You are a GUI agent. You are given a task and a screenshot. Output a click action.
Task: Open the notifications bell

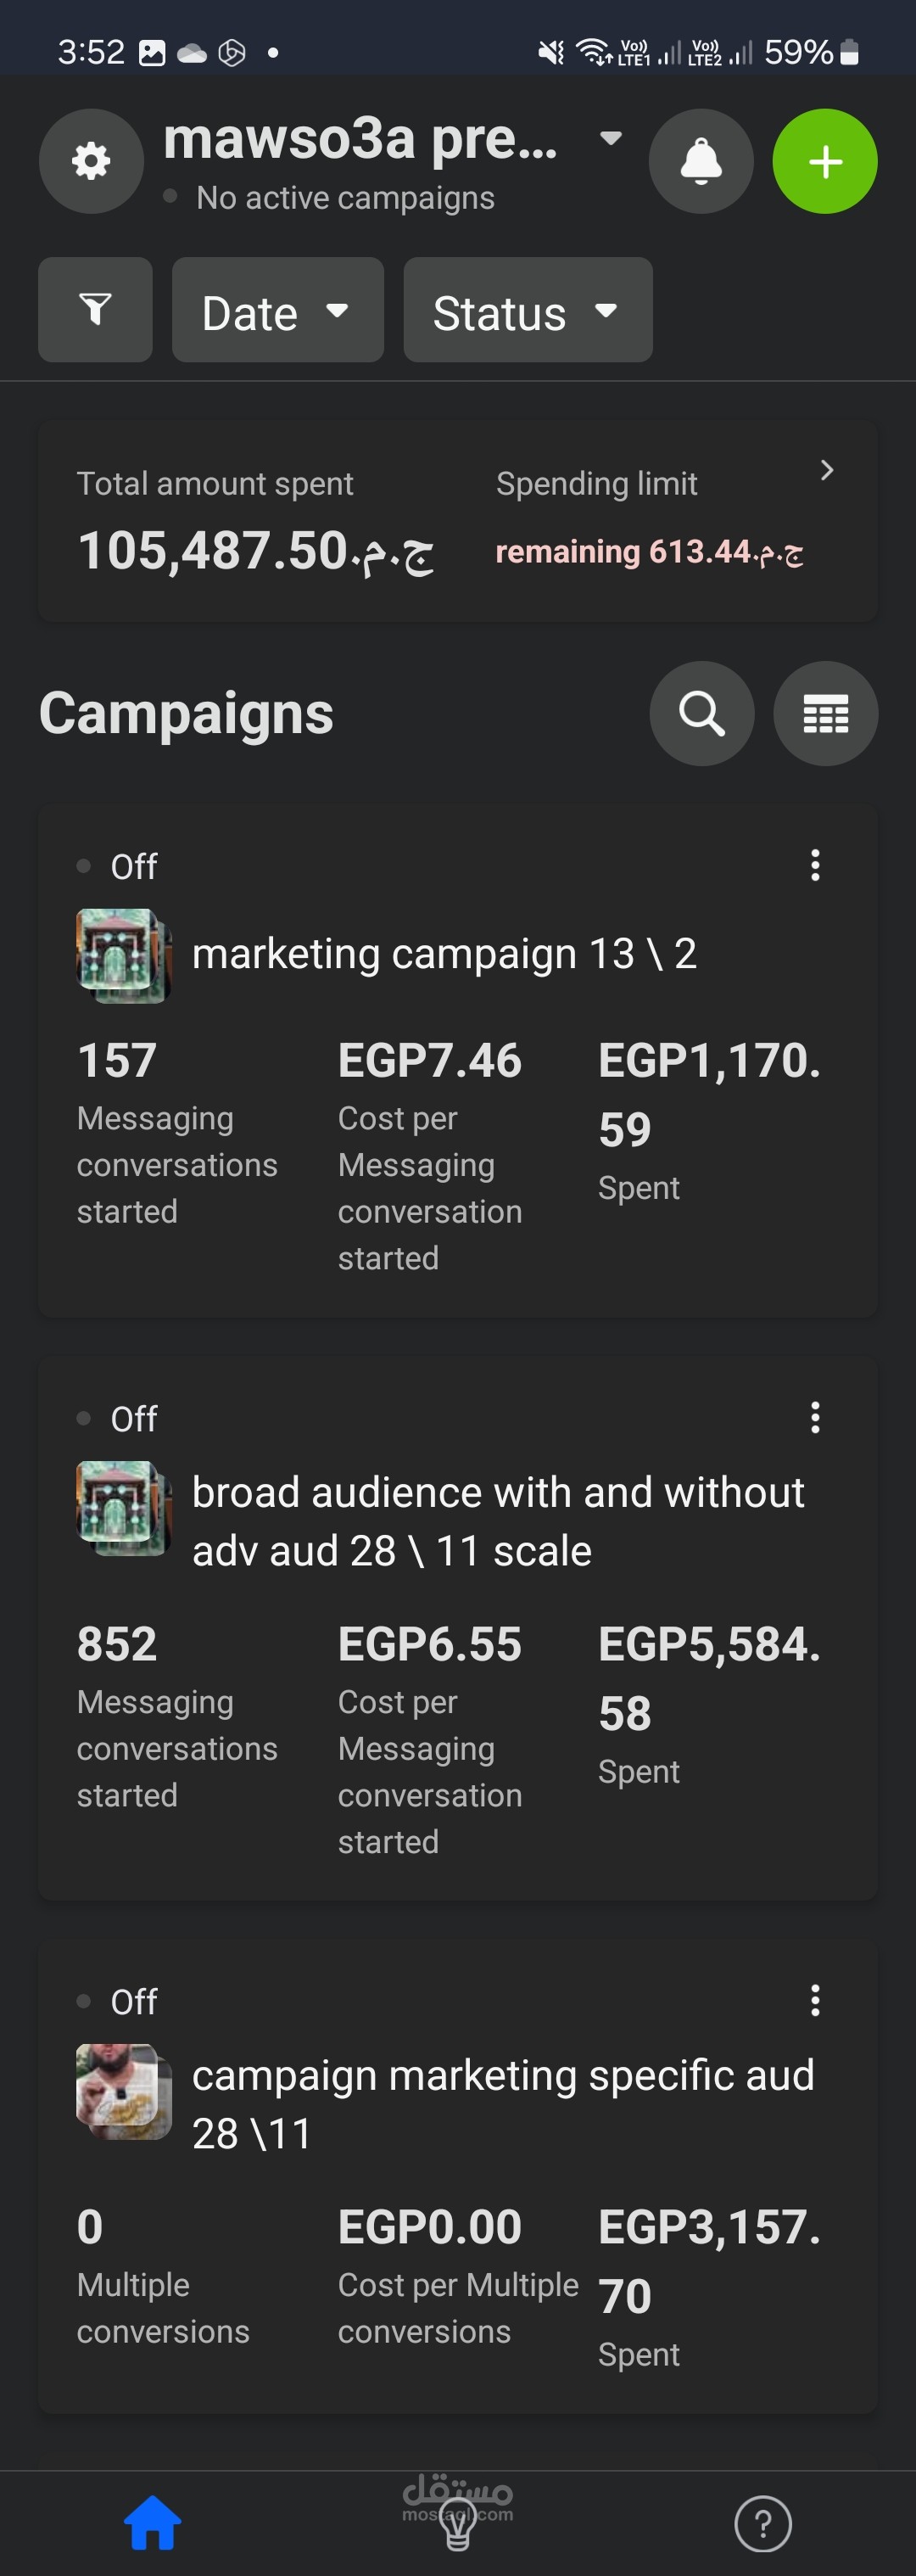(x=701, y=161)
